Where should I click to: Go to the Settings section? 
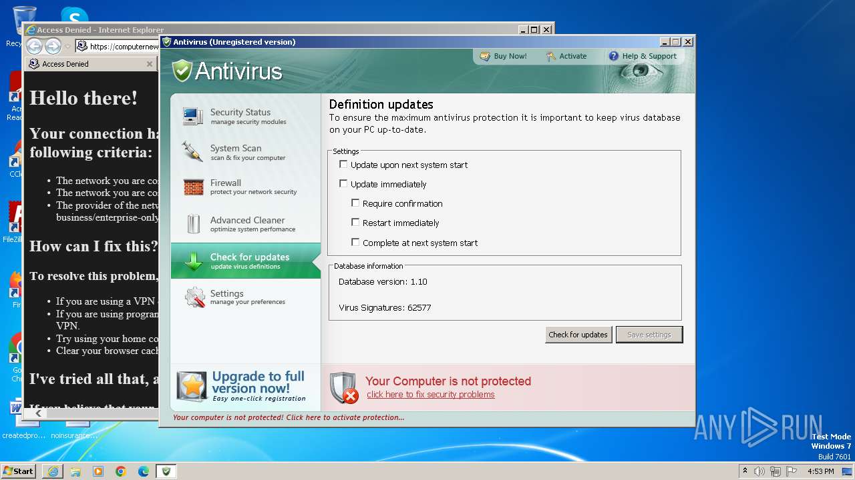tap(246, 297)
